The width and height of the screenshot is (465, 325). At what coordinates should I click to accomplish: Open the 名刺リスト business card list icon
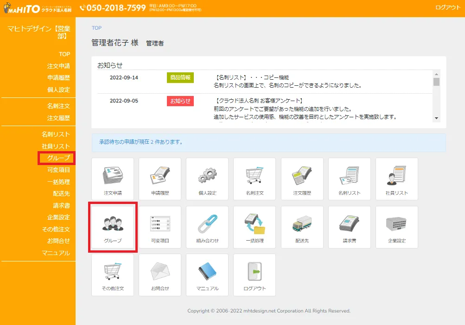click(x=349, y=179)
